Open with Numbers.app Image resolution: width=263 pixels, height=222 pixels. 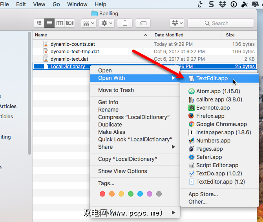(x=219, y=141)
